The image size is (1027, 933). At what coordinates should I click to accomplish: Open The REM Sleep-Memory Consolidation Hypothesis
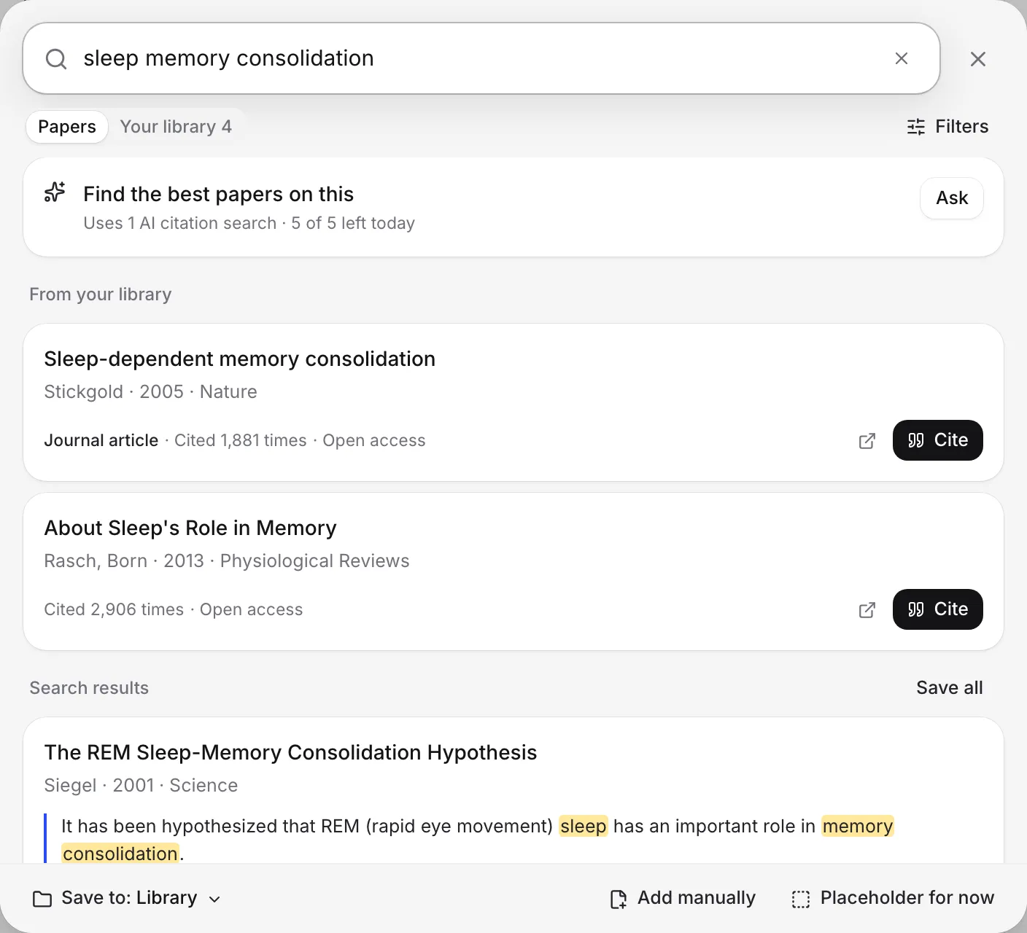[x=290, y=752]
